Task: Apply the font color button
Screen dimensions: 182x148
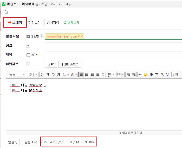Action: [x=64, y=75]
